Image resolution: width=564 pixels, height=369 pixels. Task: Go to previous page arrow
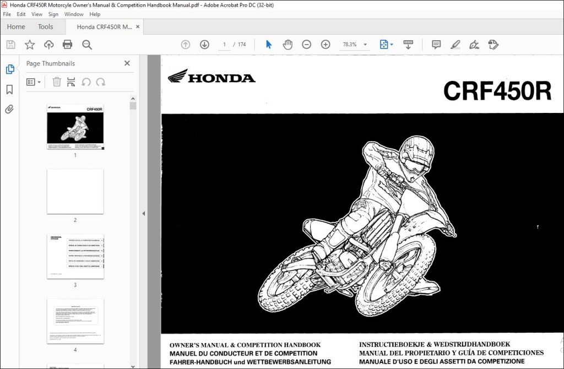(186, 45)
